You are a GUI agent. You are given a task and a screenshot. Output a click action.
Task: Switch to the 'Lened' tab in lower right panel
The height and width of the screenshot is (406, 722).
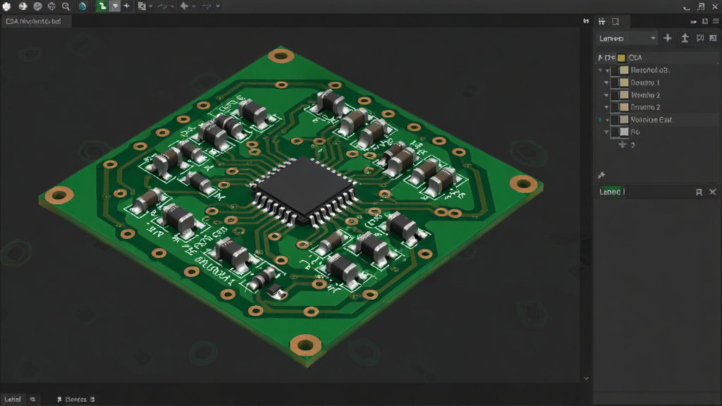[611, 192]
